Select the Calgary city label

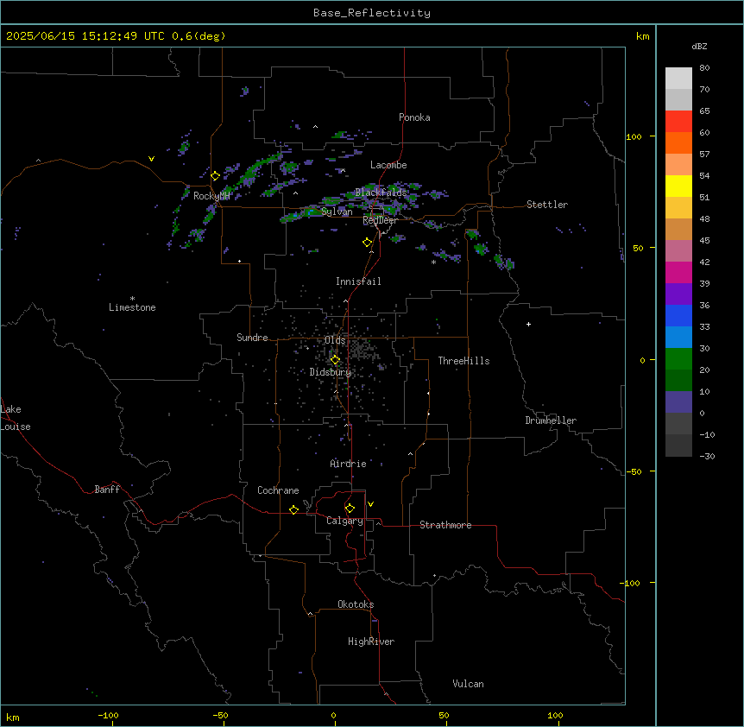coord(344,521)
